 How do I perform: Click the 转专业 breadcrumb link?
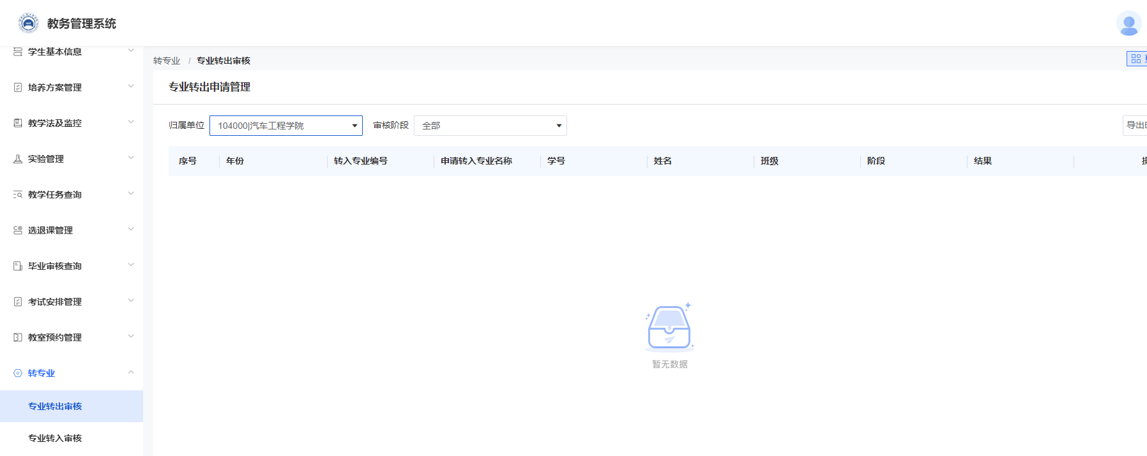pos(167,61)
